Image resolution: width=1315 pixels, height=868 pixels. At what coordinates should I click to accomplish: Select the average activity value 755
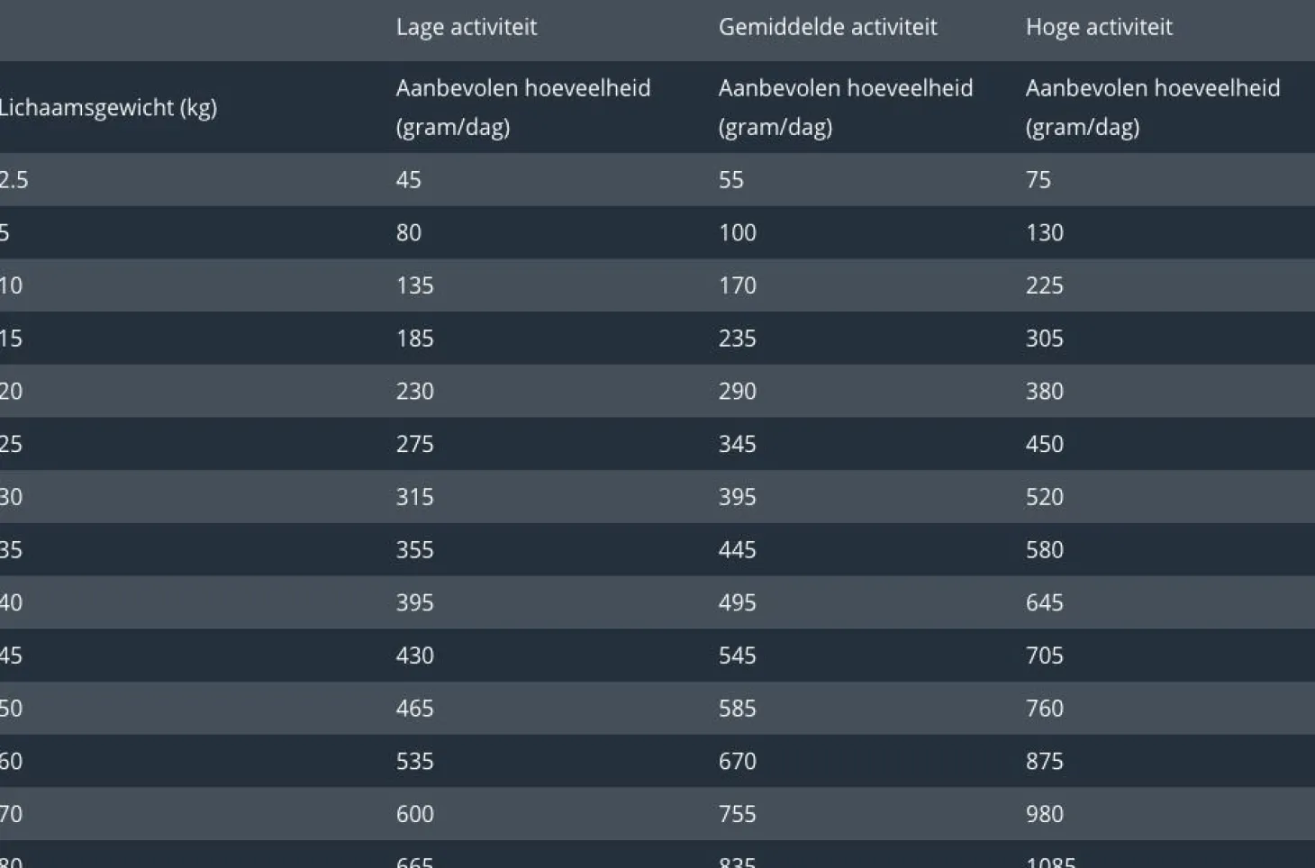click(x=737, y=814)
